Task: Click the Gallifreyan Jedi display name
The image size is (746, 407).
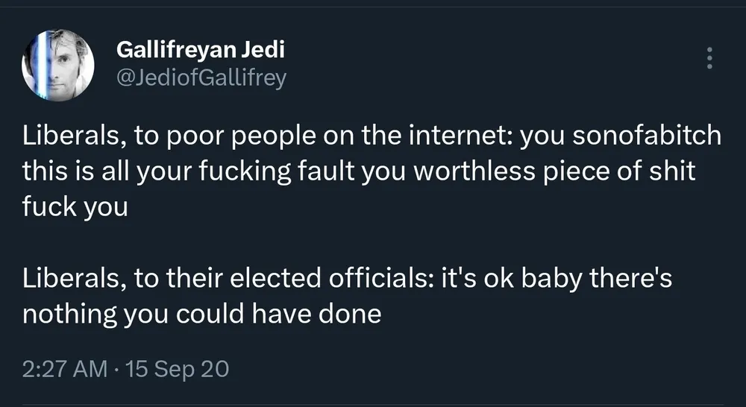Action: tap(201, 51)
